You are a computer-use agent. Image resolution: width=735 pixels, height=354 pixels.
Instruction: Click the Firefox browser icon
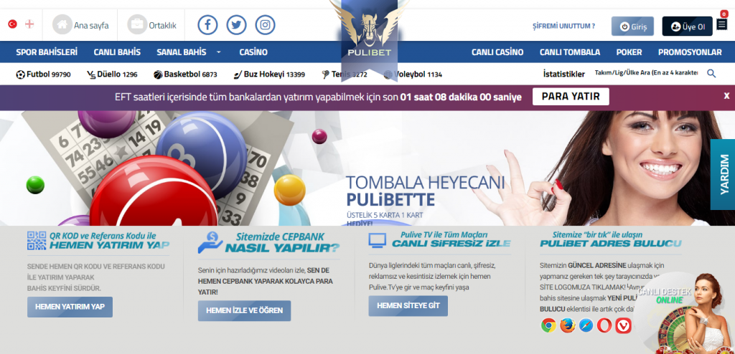point(567,325)
